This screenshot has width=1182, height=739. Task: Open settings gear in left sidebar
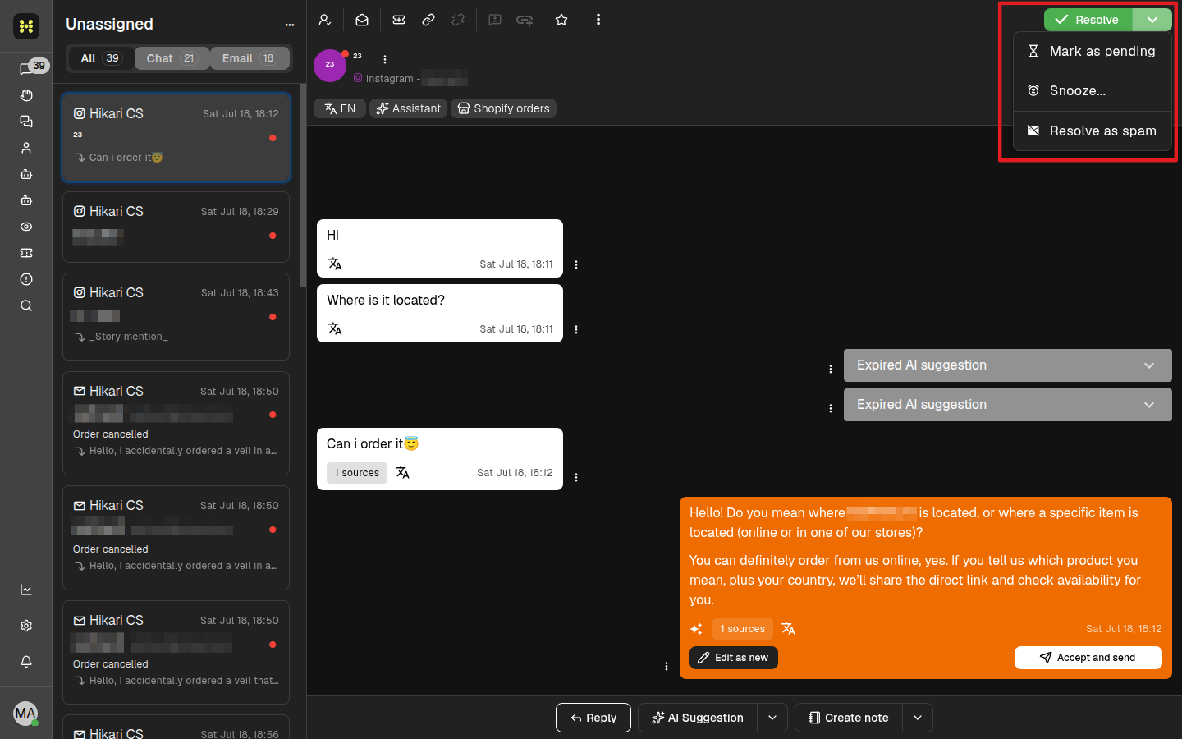tap(26, 626)
